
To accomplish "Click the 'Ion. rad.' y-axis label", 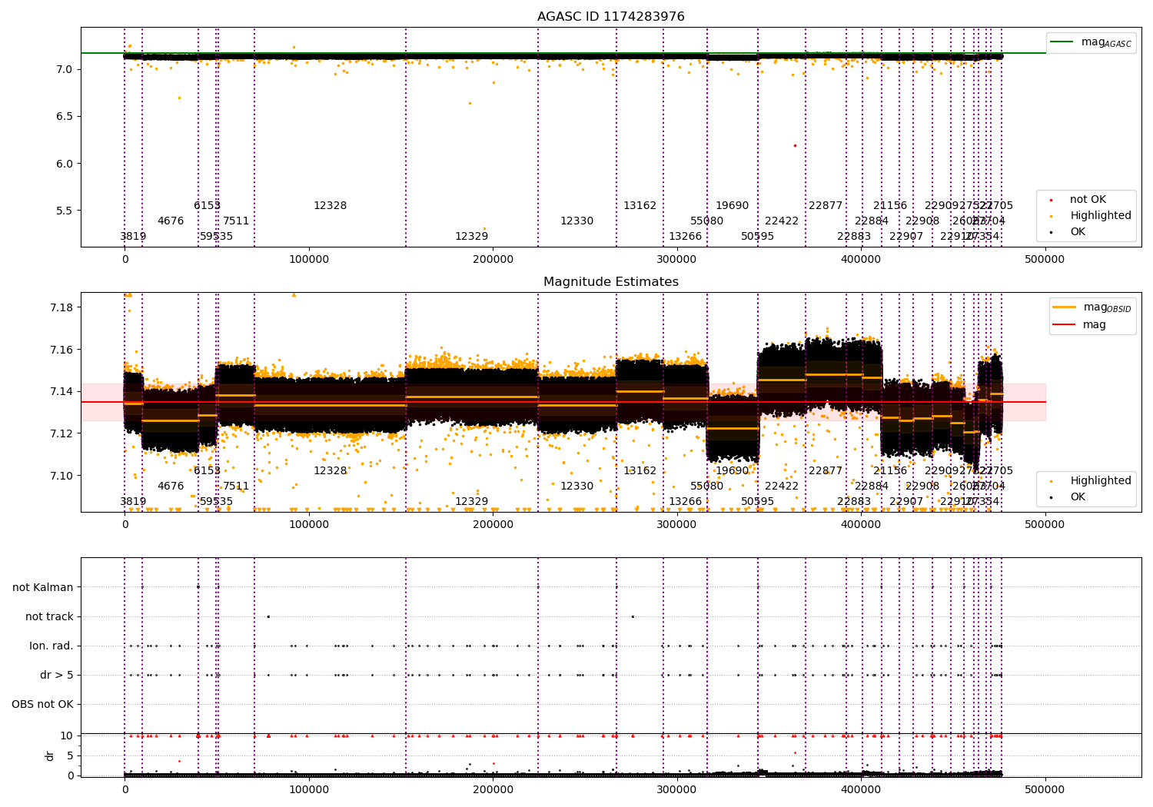I will tap(52, 646).
